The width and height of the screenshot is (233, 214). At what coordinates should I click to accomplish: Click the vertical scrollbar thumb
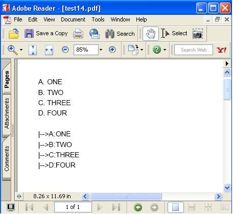pos(227,89)
